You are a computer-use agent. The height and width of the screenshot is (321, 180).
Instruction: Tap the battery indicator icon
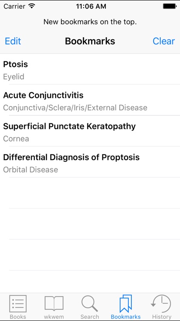(170, 6)
